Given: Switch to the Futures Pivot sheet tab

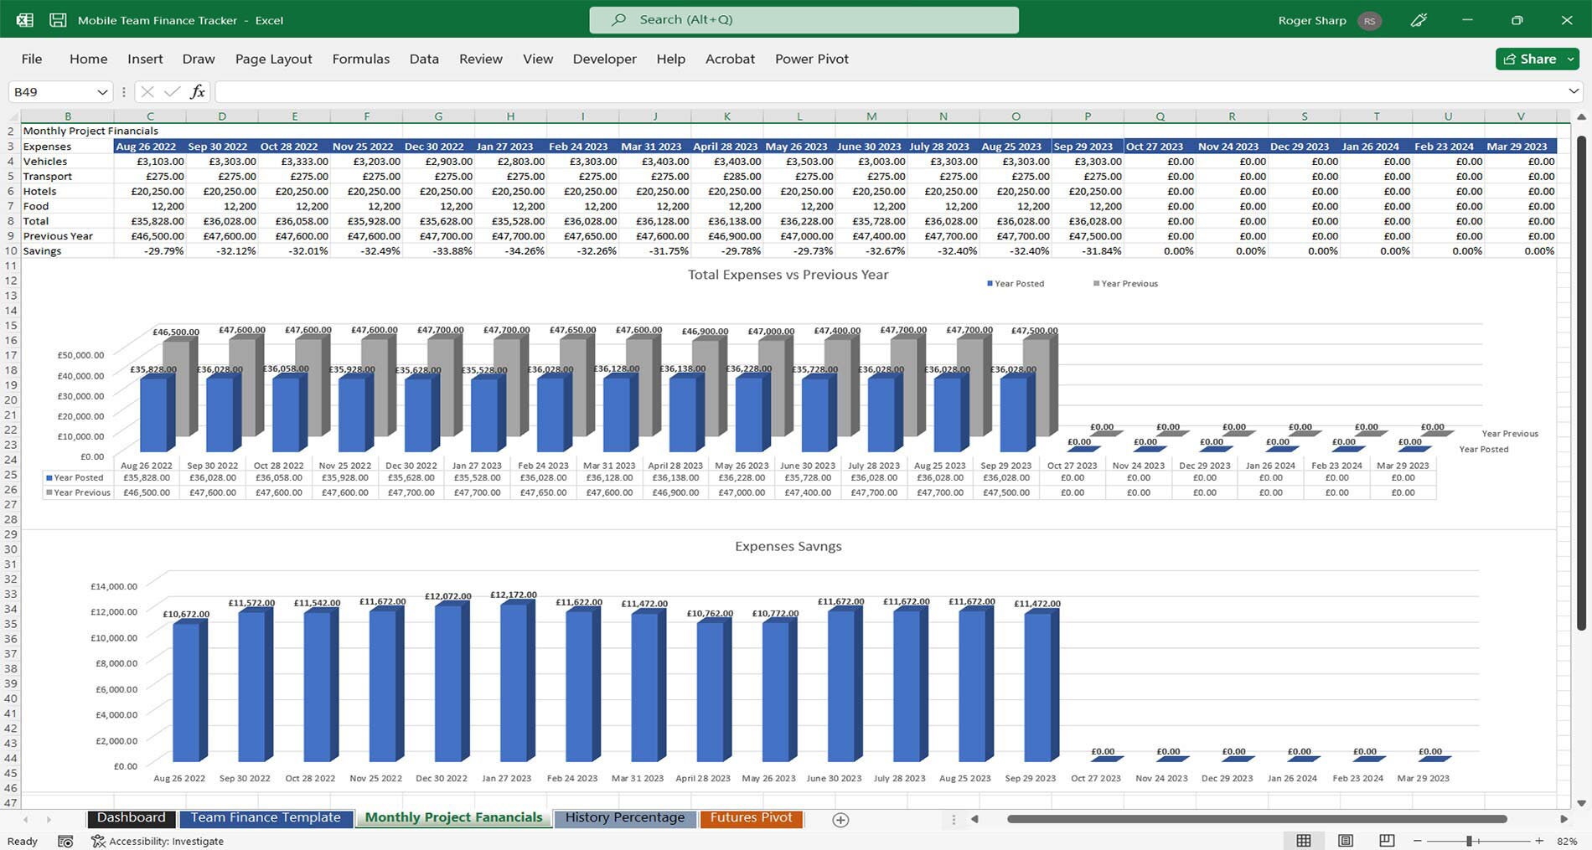Looking at the screenshot, I should pyautogui.click(x=751, y=817).
